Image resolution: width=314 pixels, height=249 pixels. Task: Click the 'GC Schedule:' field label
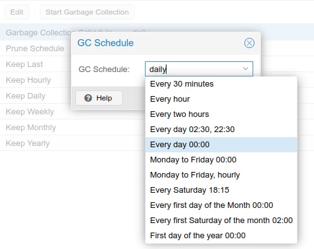point(104,69)
